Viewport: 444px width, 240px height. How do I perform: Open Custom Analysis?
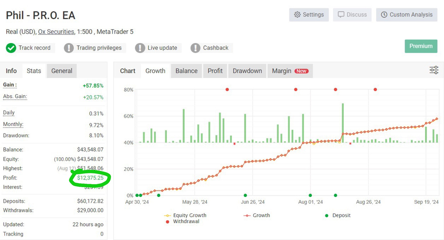coord(407,15)
